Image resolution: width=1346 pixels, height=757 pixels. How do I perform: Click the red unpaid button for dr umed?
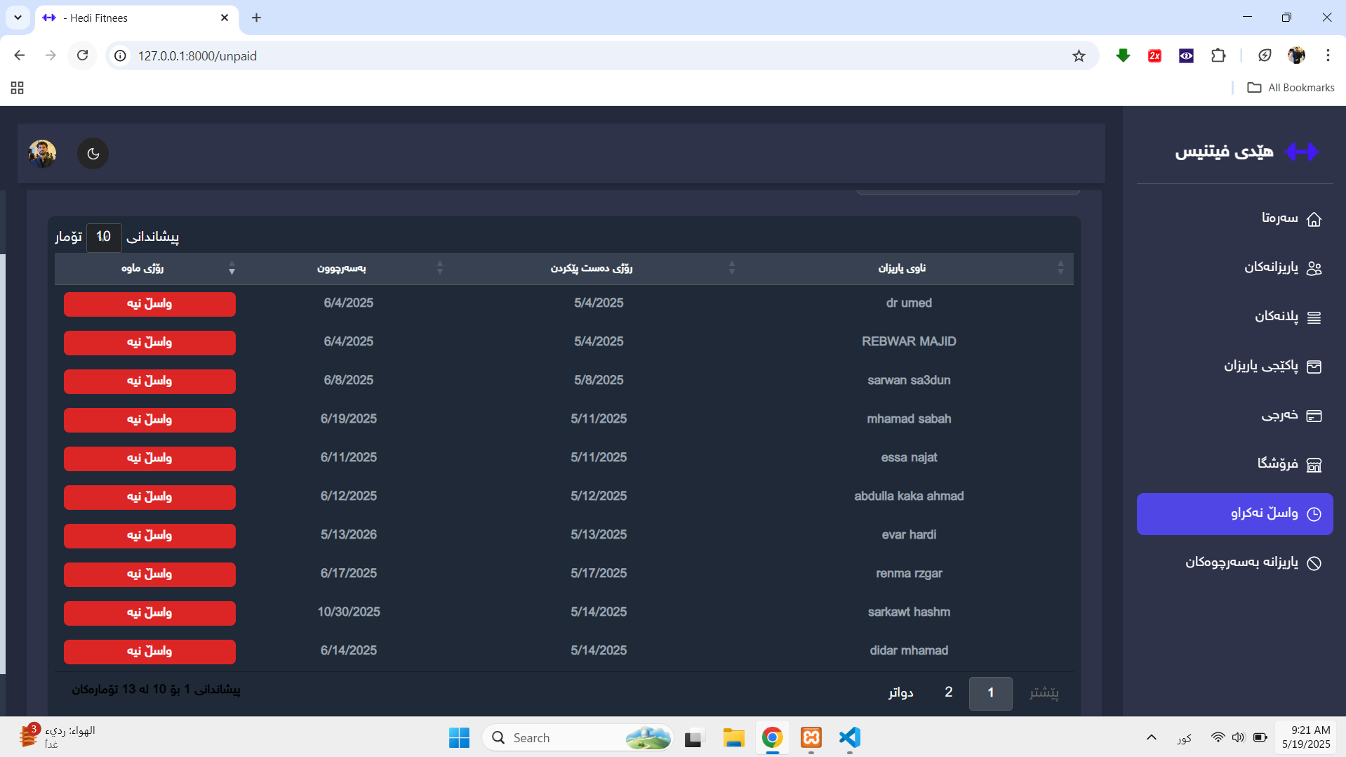(x=149, y=304)
